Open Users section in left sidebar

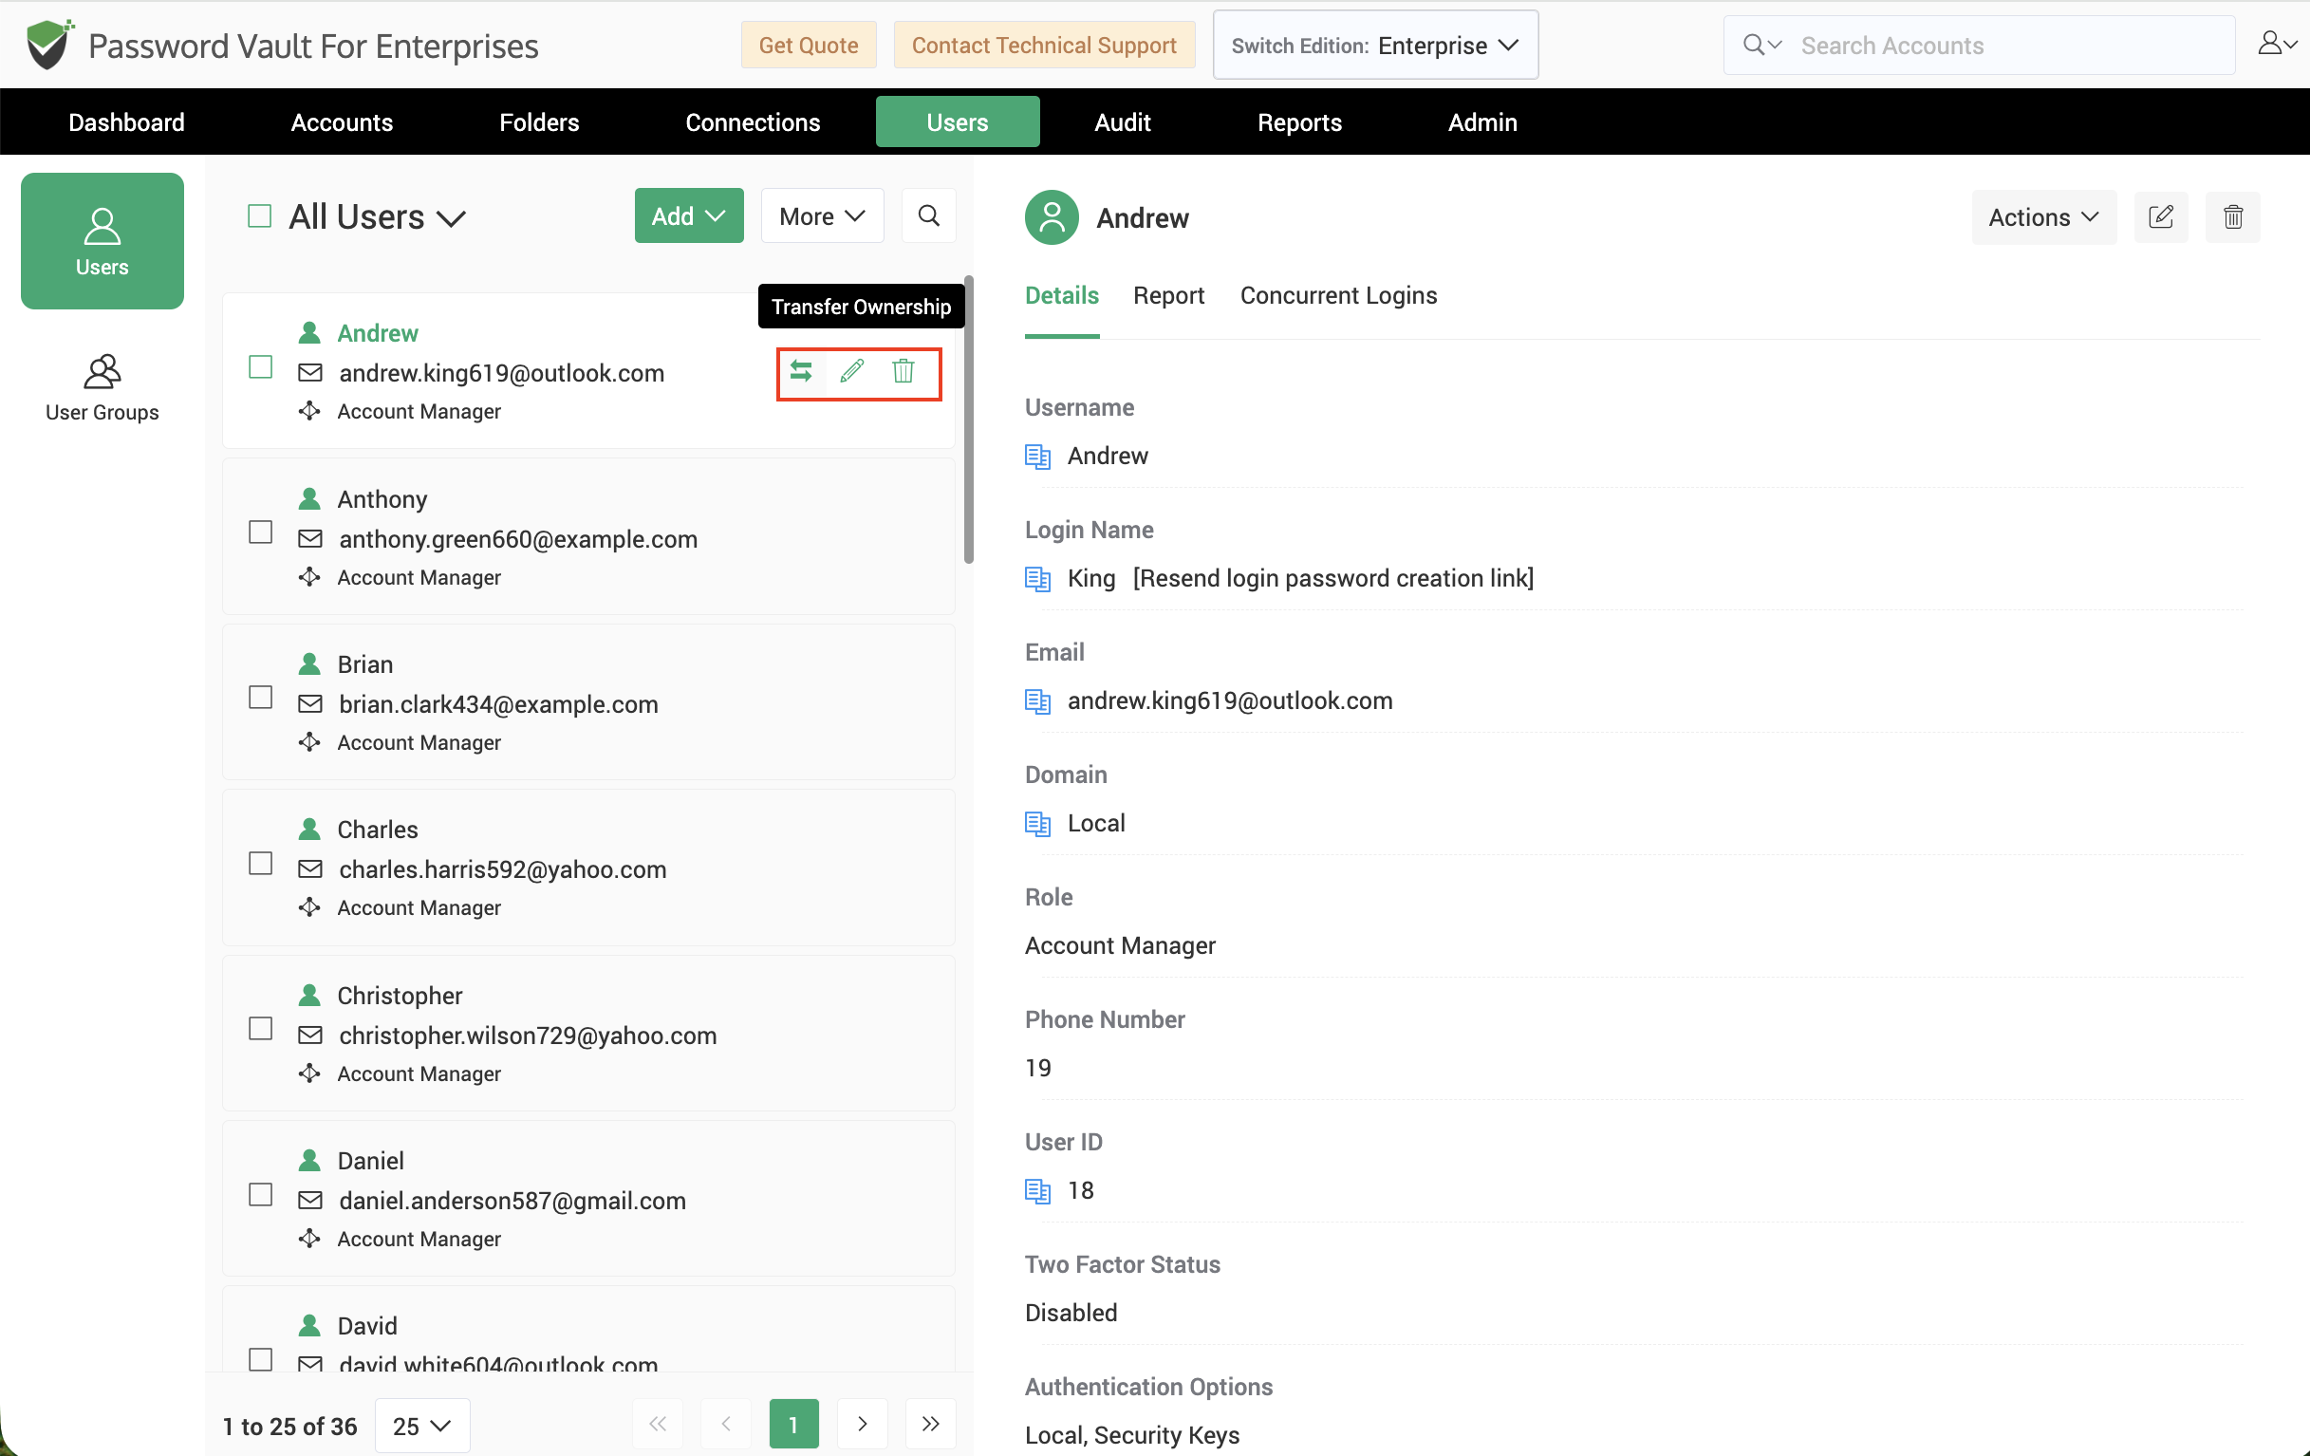pyautogui.click(x=102, y=241)
